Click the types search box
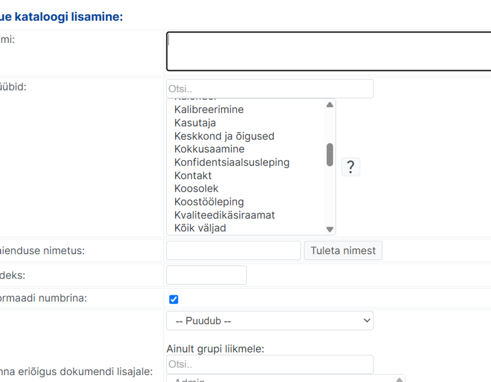491x382 pixels. click(x=270, y=88)
